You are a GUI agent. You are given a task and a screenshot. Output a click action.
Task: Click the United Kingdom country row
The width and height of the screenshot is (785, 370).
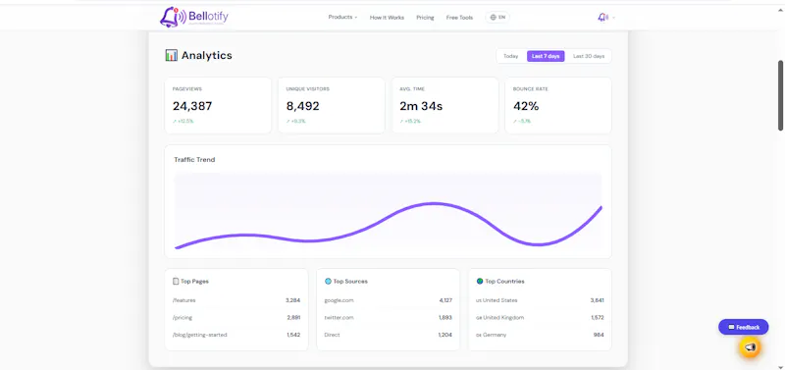click(x=540, y=317)
